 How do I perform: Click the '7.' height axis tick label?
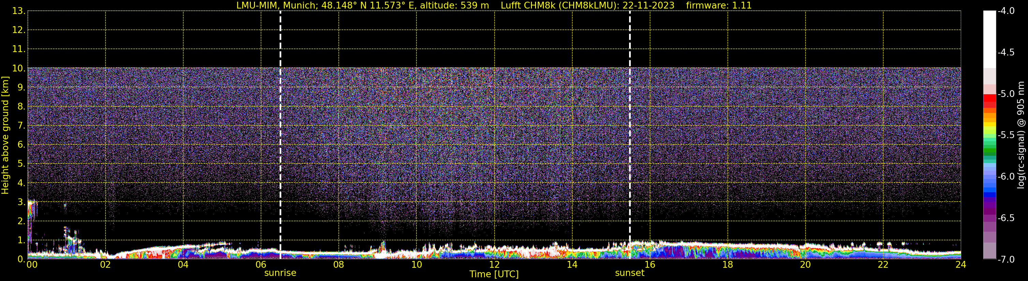pos(21,126)
